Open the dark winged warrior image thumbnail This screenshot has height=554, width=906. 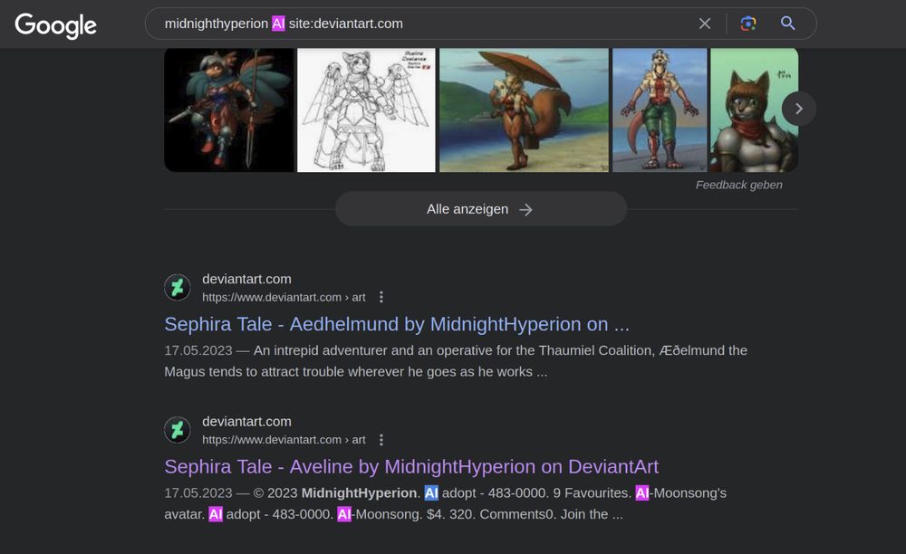229,110
